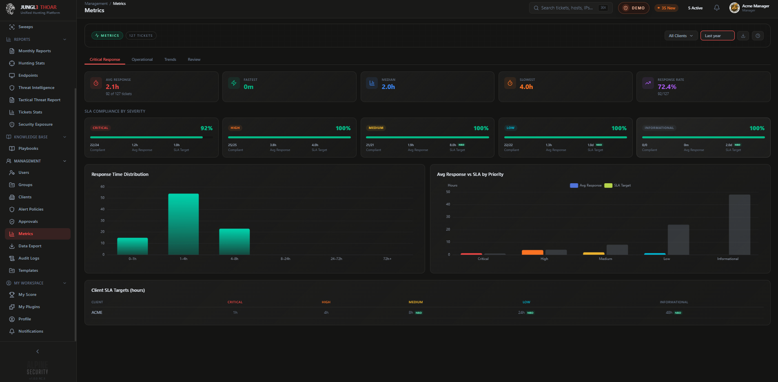
Task: Go to Hunting Stats
Action: click(38, 63)
